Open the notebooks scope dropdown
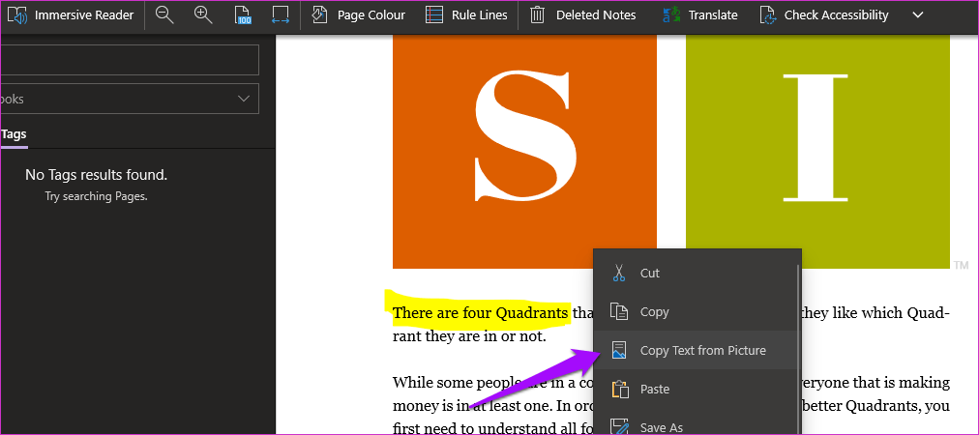This screenshot has width=979, height=435. click(130, 99)
